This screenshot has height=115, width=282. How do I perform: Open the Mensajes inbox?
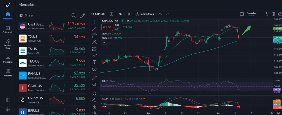tap(8, 59)
